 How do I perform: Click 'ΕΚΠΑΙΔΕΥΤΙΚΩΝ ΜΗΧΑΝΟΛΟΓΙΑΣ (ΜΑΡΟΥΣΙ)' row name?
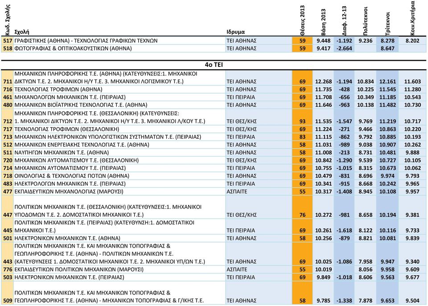pyautogui.click(x=69, y=191)
